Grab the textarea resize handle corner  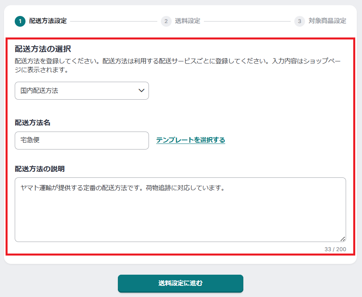pyautogui.click(x=342, y=238)
